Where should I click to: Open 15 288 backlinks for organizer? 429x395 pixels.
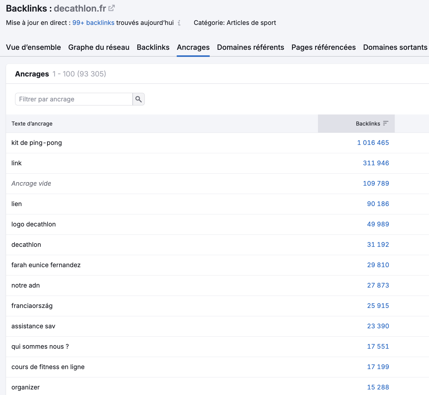pyautogui.click(x=378, y=387)
